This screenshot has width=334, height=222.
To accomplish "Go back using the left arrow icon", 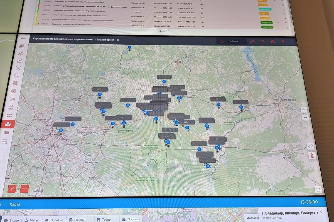I will point(23,39).
